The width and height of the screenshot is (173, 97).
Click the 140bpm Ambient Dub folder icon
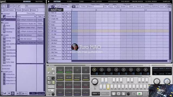[x=19, y=20]
